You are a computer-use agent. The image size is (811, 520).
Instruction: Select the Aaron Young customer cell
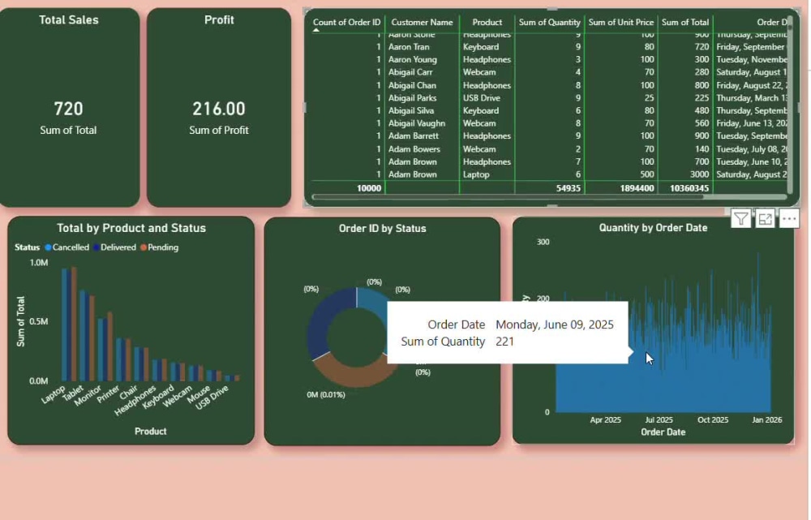pos(412,59)
